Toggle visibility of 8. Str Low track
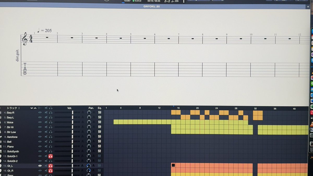The height and width of the screenshot is (176, 313). point(40,132)
